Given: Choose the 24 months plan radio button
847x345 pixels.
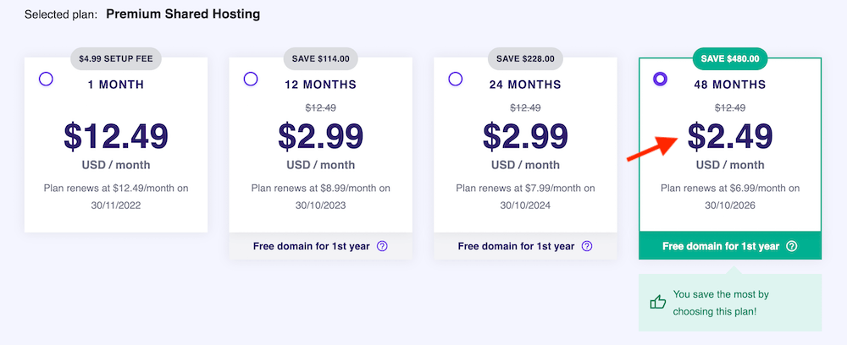Looking at the screenshot, I should [456, 79].
